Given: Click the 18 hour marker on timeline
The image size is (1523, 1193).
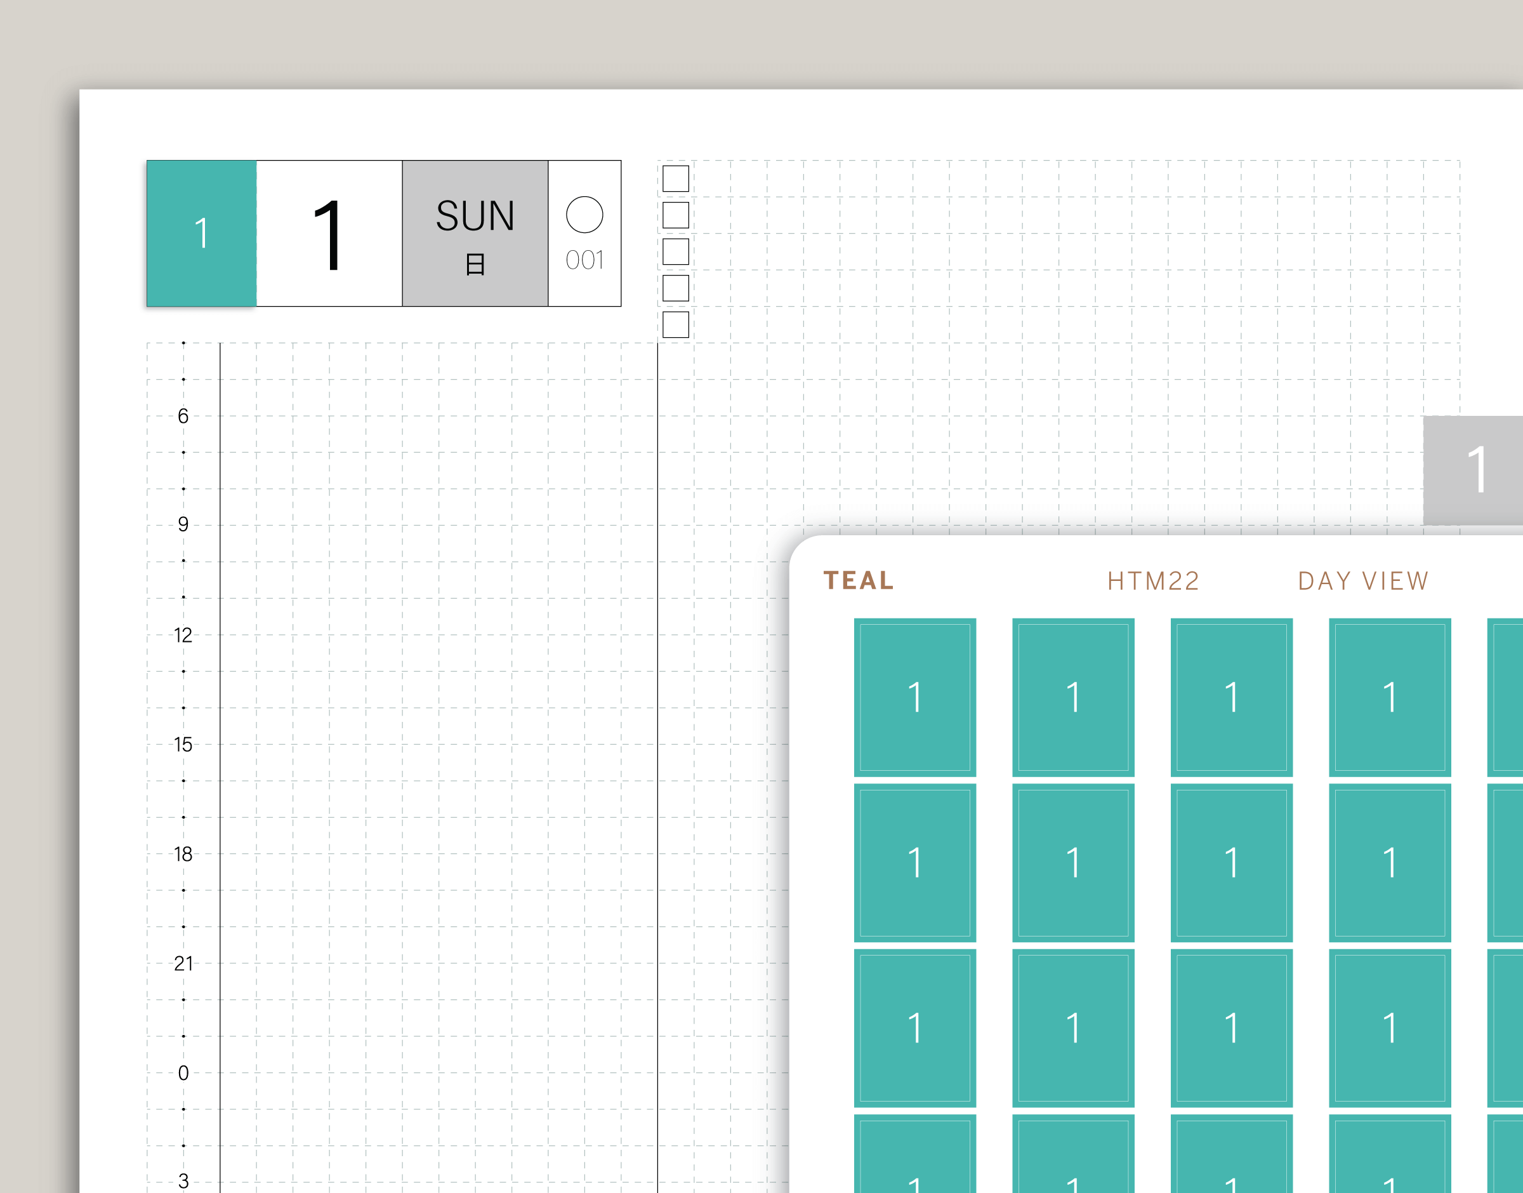Looking at the screenshot, I should point(183,854).
